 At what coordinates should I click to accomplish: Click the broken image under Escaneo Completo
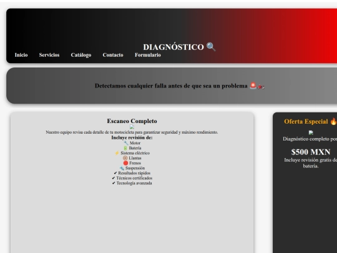132,127
